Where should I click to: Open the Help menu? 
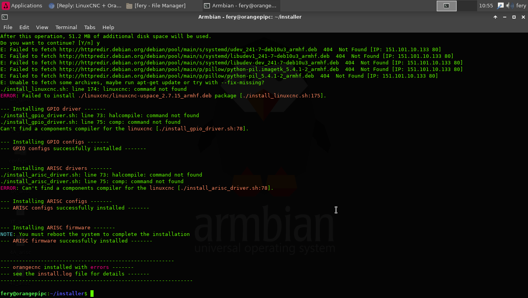[x=108, y=27]
